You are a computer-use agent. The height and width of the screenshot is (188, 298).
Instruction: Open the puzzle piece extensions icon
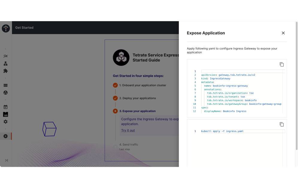pos(5,71)
